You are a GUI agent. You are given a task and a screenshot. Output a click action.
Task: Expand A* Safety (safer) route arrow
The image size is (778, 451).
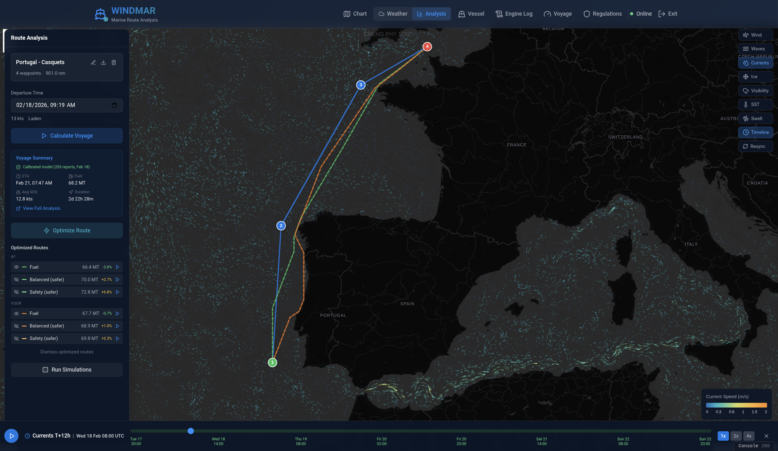tap(118, 292)
